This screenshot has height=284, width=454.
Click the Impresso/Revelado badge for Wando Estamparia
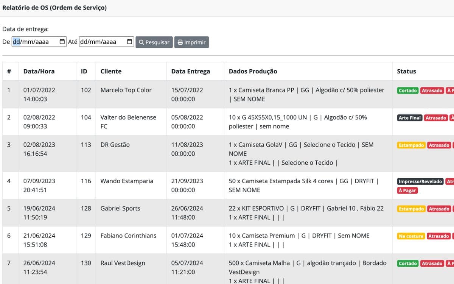click(x=420, y=181)
